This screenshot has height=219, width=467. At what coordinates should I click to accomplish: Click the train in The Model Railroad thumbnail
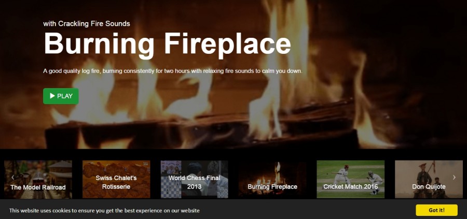tap(38, 179)
